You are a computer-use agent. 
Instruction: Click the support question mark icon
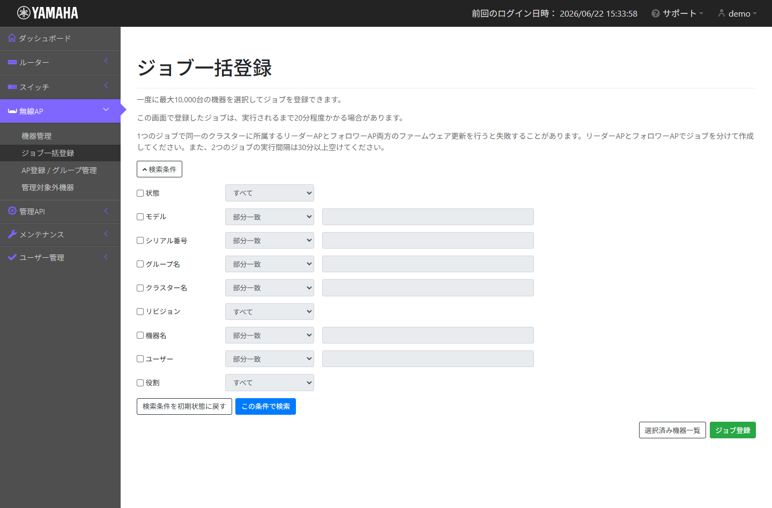(x=656, y=13)
